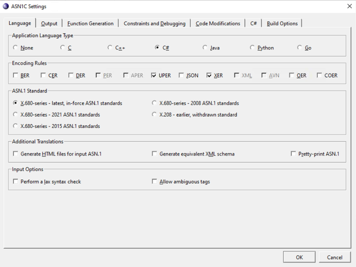The height and width of the screenshot is (267, 356).
Task: Switch to the C# settings tab
Action: [x=253, y=23]
